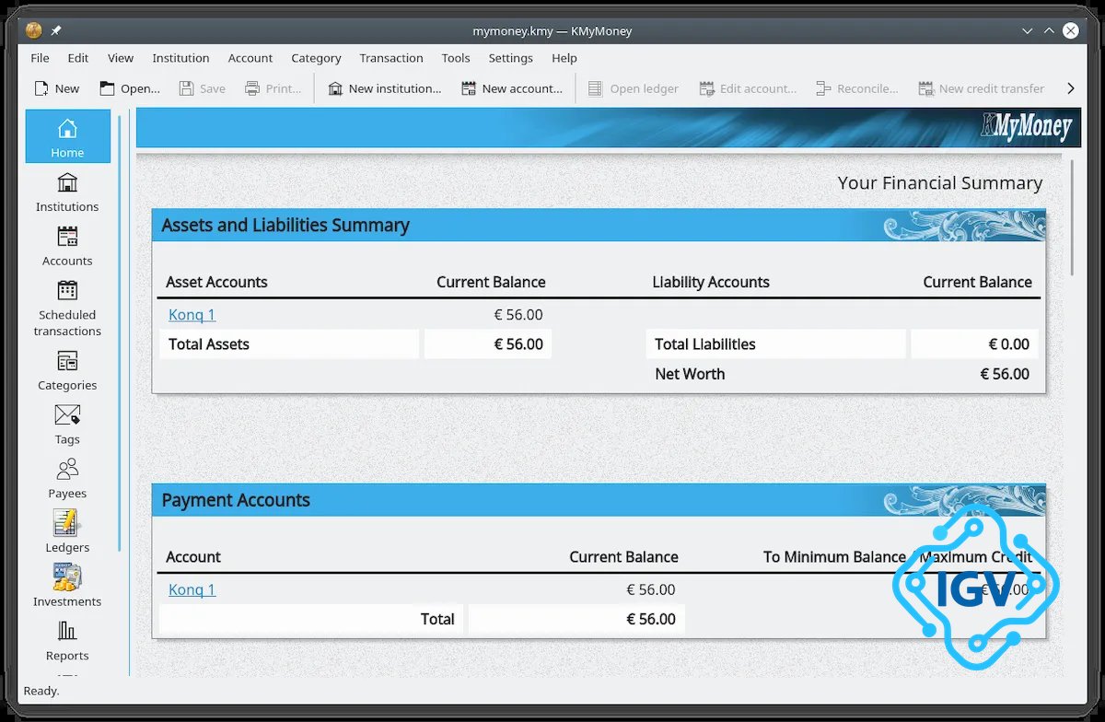This screenshot has height=722, width=1105.
Task: Open the Settings menu
Action: coord(511,58)
